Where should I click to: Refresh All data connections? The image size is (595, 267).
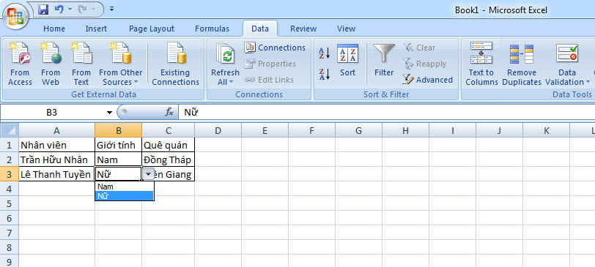pyautogui.click(x=226, y=64)
